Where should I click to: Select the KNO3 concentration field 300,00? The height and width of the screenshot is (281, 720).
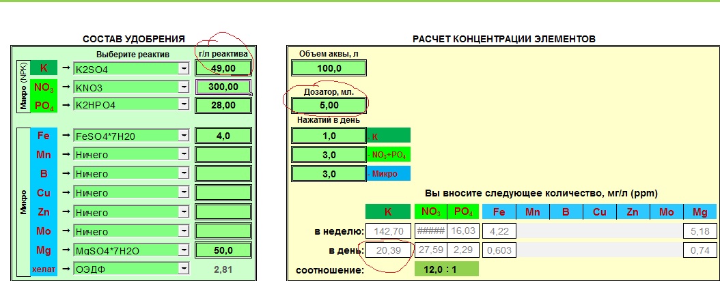(x=223, y=87)
